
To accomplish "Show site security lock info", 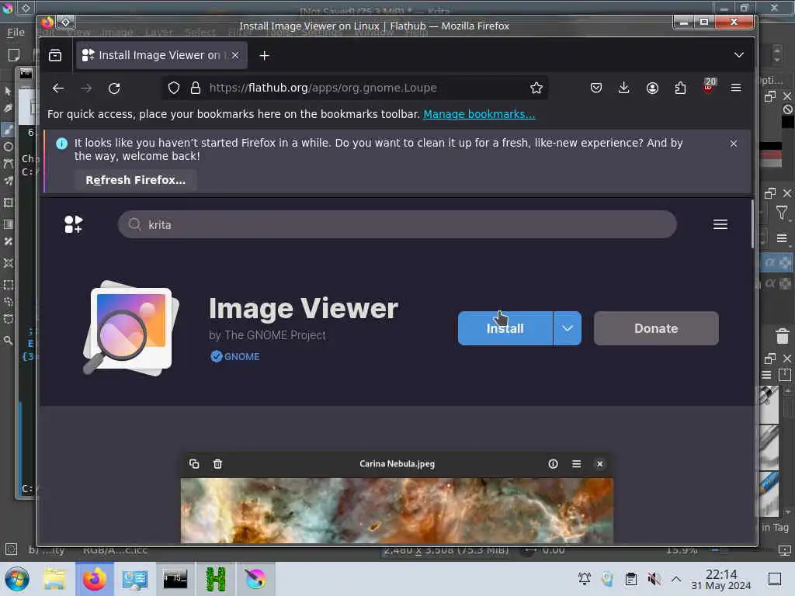I will 195,88.
